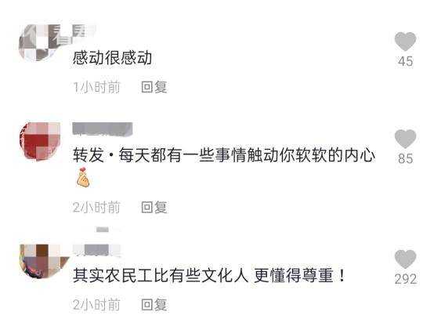Like the comment with 85 likes

(405, 139)
